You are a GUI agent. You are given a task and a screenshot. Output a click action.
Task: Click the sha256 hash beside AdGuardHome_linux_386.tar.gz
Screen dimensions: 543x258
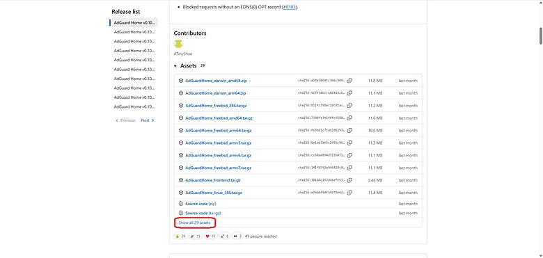click(x=322, y=193)
